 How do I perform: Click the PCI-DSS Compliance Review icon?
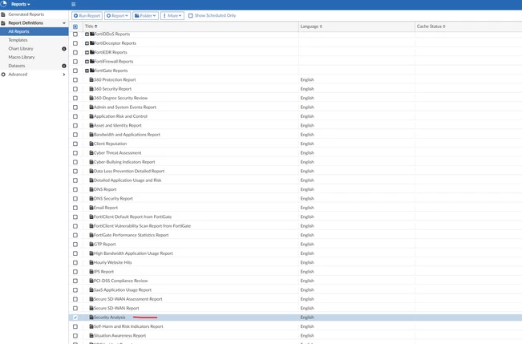coord(91,281)
